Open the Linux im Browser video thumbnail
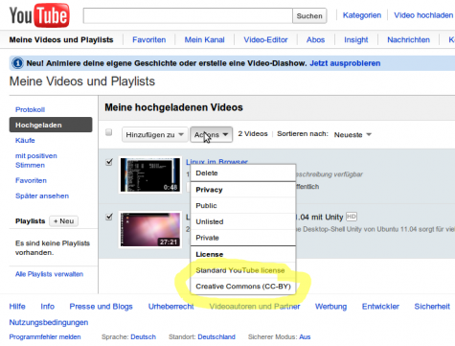Viewport: 455px width, 346px height. tap(150, 174)
